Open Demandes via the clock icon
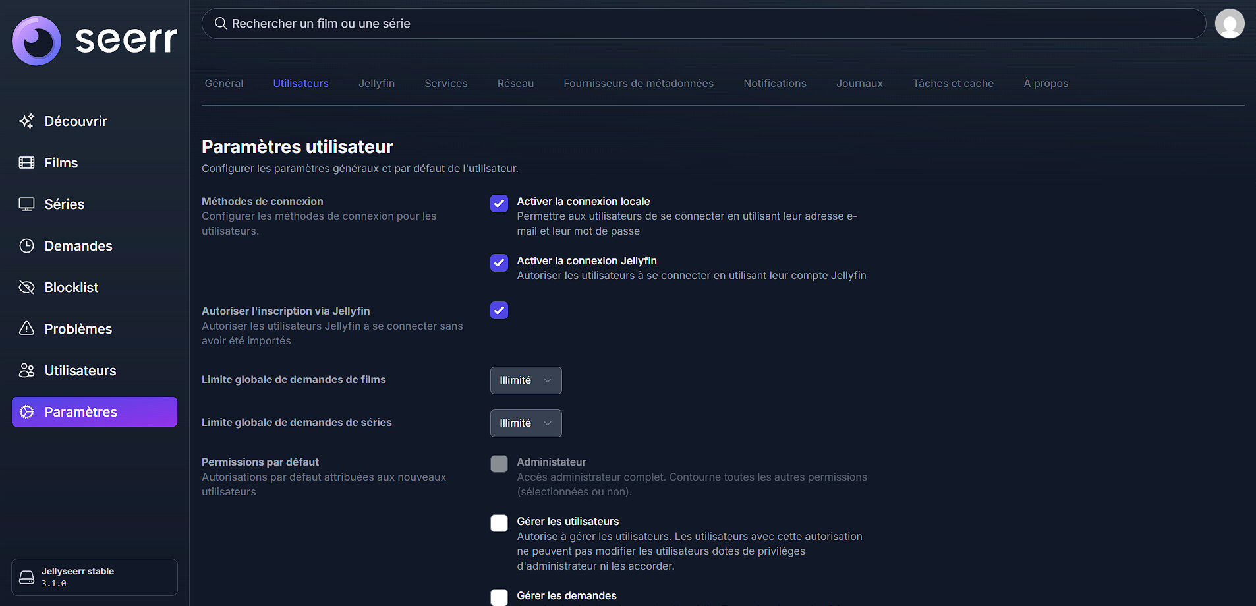Image resolution: width=1256 pixels, height=606 pixels. tap(26, 246)
